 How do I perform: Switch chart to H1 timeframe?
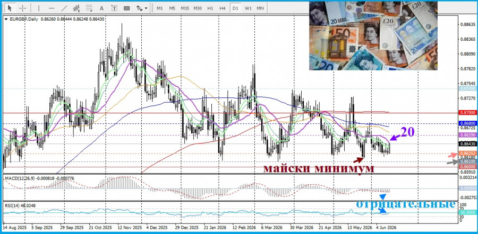point(210,8)
